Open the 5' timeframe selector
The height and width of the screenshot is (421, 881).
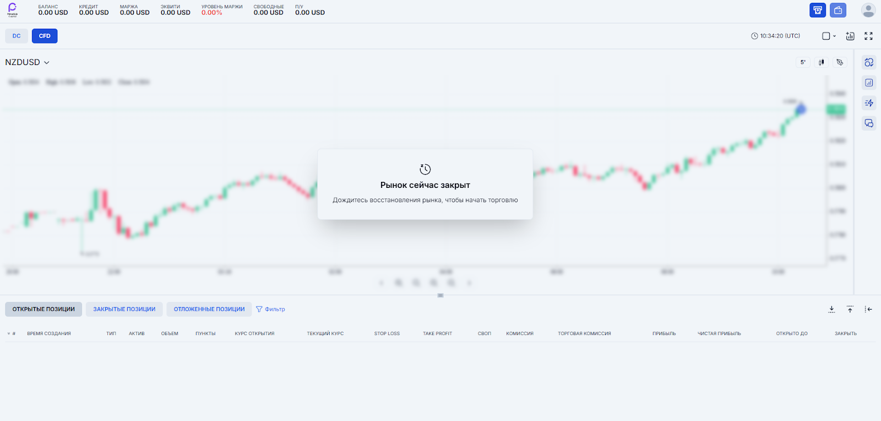pyautogui.click(x=803, y=62)
